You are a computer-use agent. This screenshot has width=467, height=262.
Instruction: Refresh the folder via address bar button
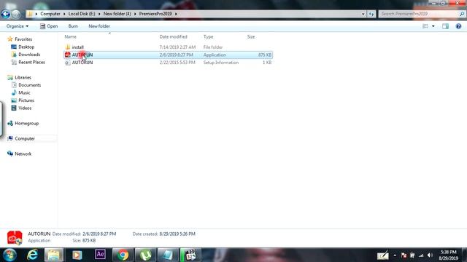[x=371, y=14]
